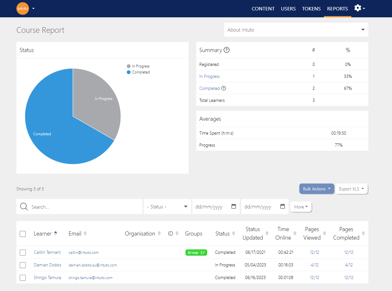Screen dimensions: 392x291
Task: Click the Completed row help icon
Action: pyautogui.click(x=224, y=89)
